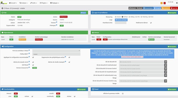178x98 pixels.
Task: Show help tooltip next to Version in Etat
Action: pos(56,22)
